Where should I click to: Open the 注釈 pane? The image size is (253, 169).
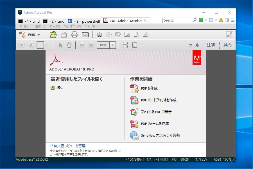(211, 45)
